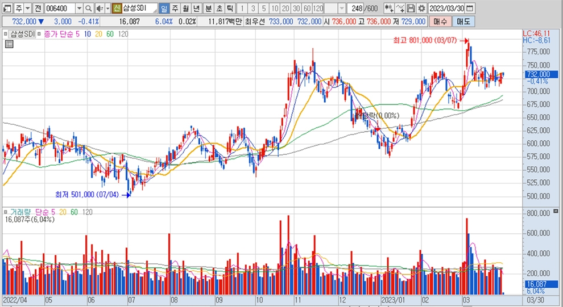Click the 매도 sell button
563x307 pixels.
[x=463, y=21]
